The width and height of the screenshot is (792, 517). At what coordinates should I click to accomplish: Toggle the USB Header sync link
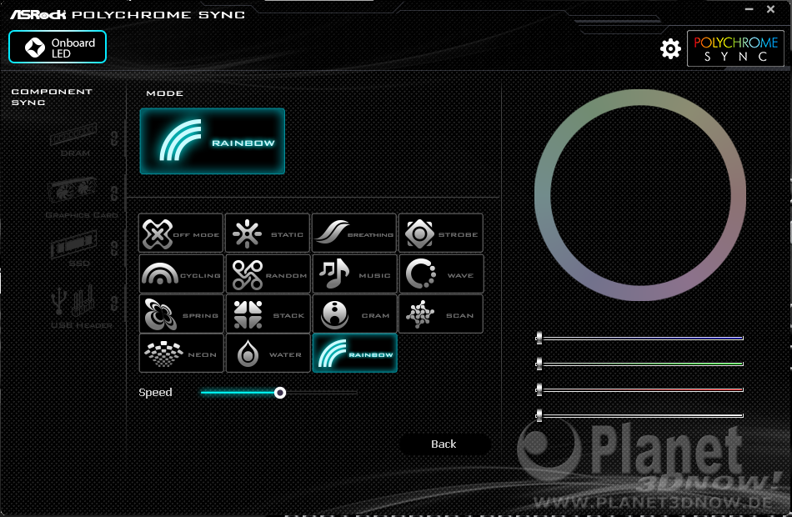115,304
